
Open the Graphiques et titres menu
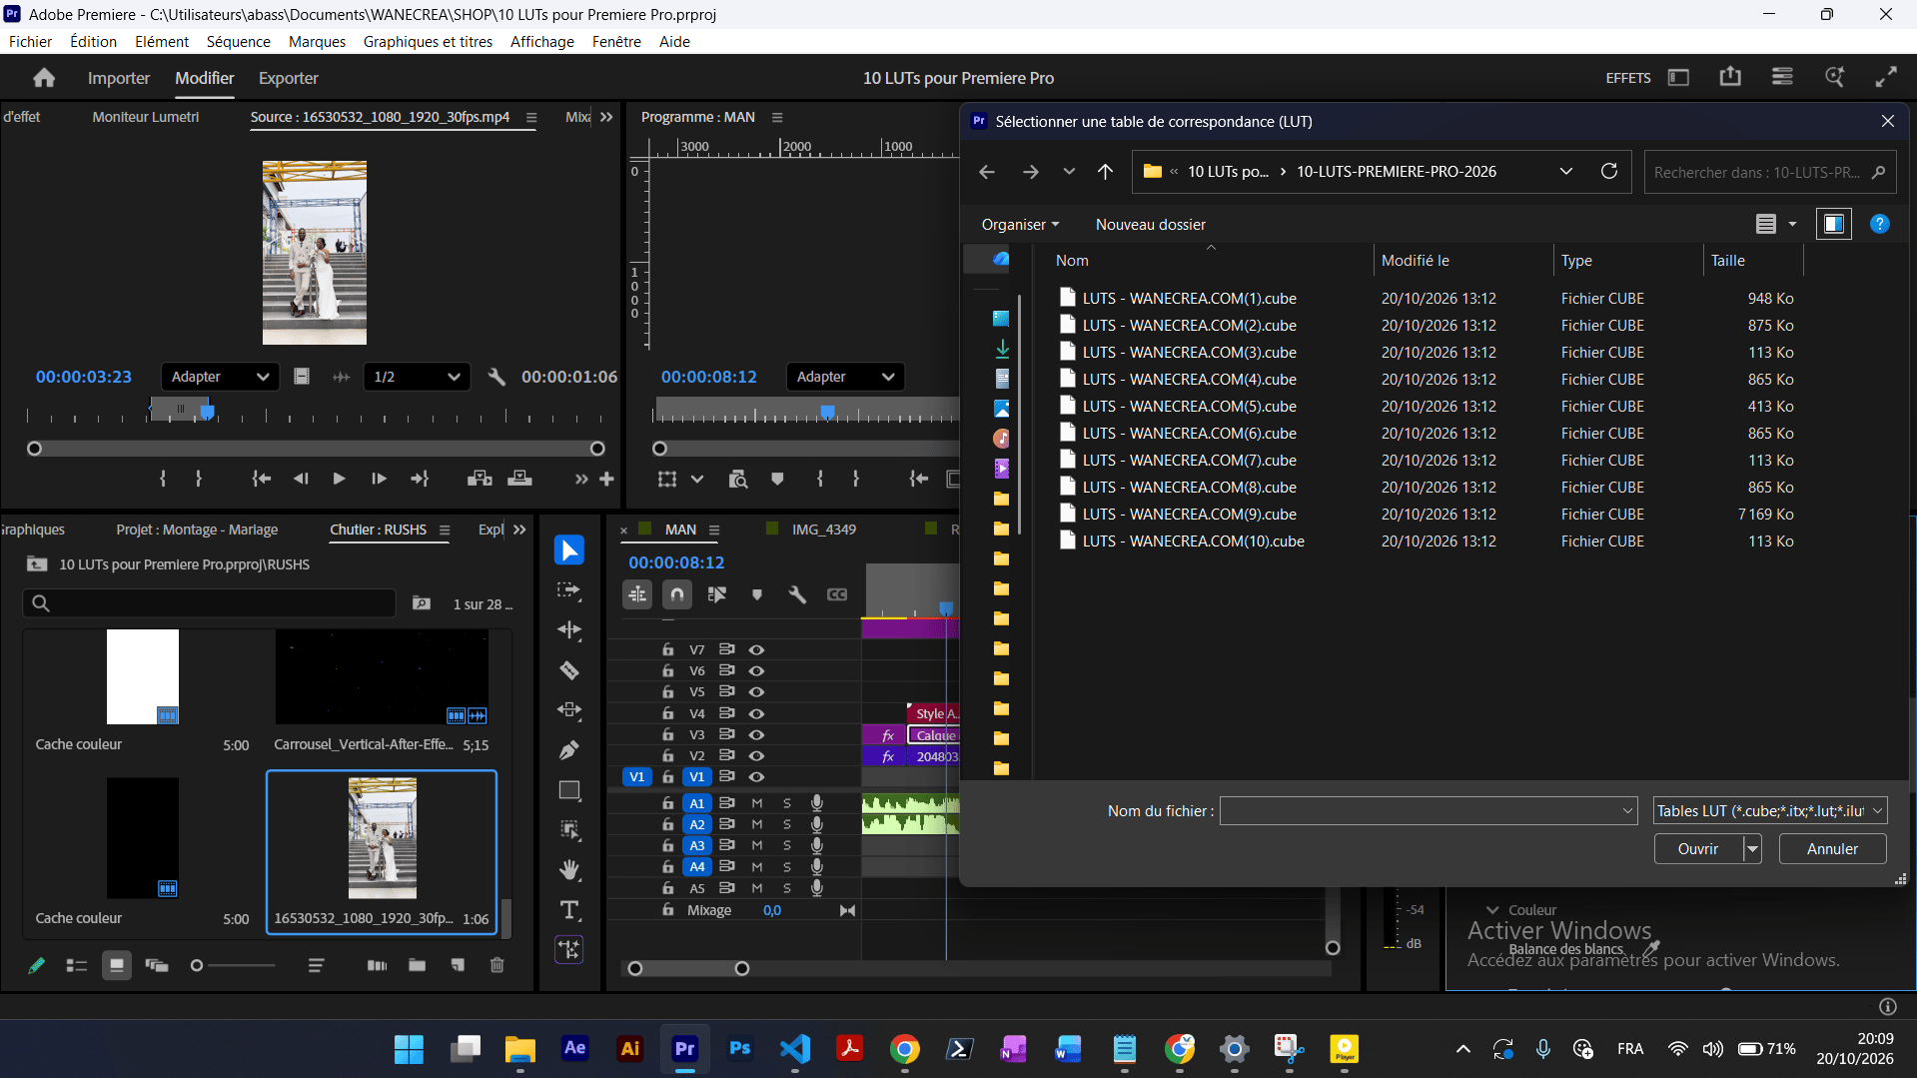428,42
